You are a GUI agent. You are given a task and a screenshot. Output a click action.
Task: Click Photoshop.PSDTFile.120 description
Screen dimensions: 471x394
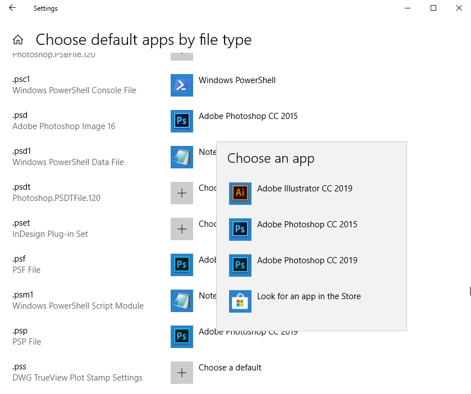pyautogui.click(x=56, y=198)
